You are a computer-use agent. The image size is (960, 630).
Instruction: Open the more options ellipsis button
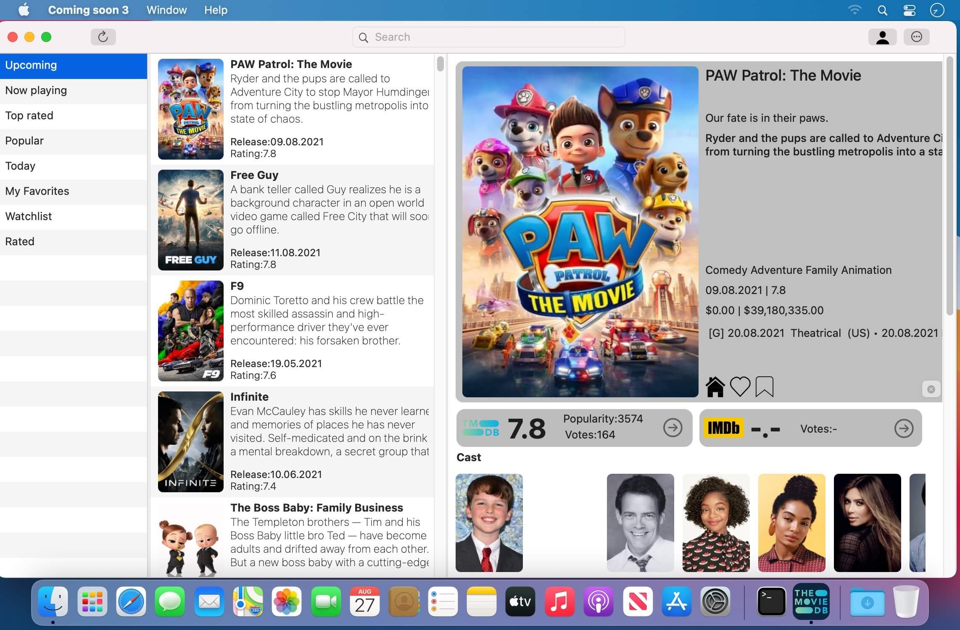916,37
